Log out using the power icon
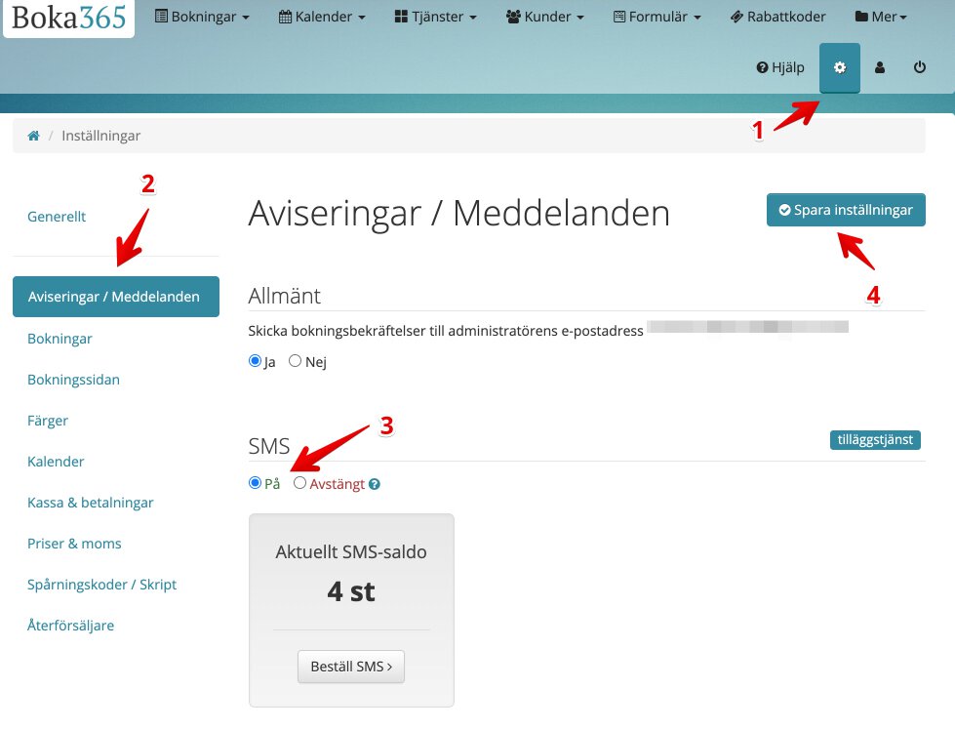Screen dimensions: 955x729 pyautogui.click(x=918, y=67)
